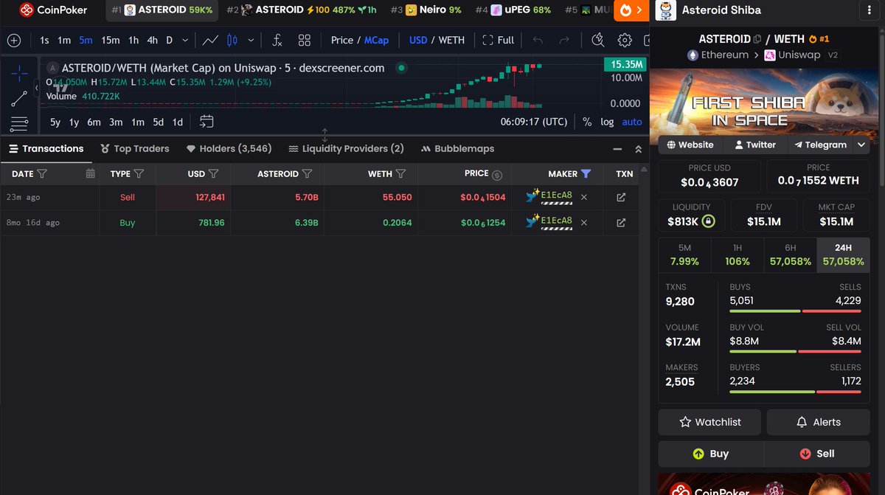Viewport: 885px width, 495px height.
Task: Open quick search magnifier icon in chart toolbar
Action: point(598,40)
